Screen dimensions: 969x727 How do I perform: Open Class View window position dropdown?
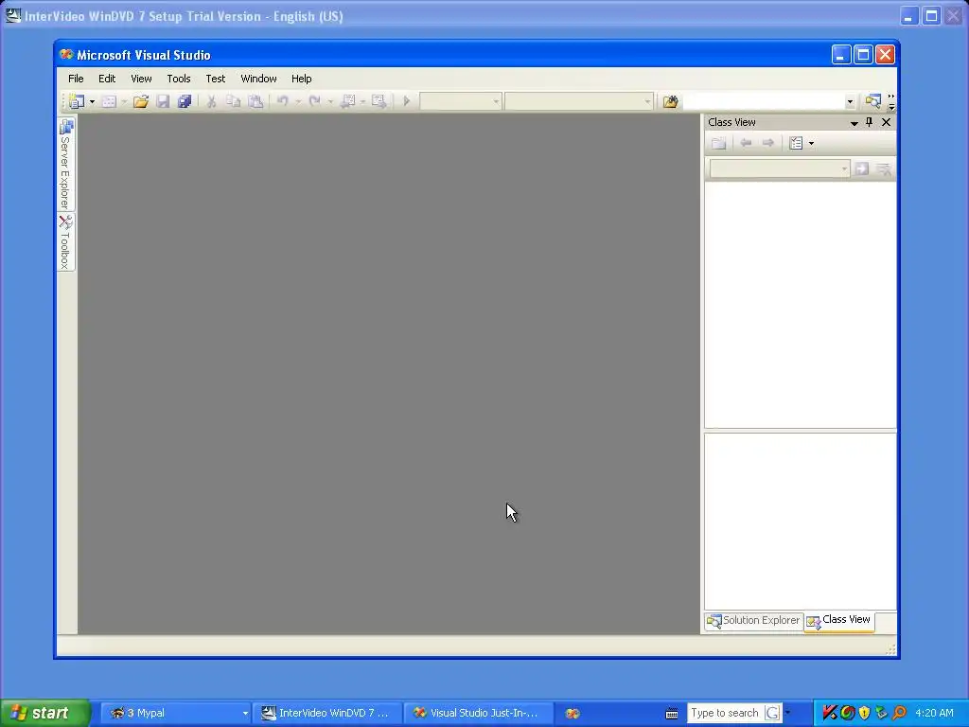(x=854, y=123)
